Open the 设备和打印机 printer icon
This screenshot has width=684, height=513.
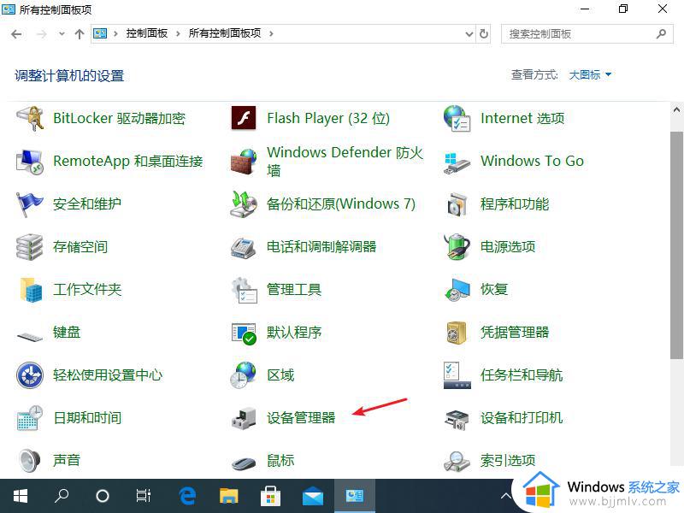457,419
